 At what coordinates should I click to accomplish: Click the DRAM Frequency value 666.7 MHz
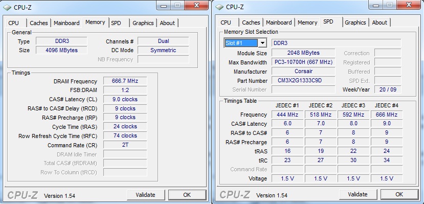[x=125, y=81]
